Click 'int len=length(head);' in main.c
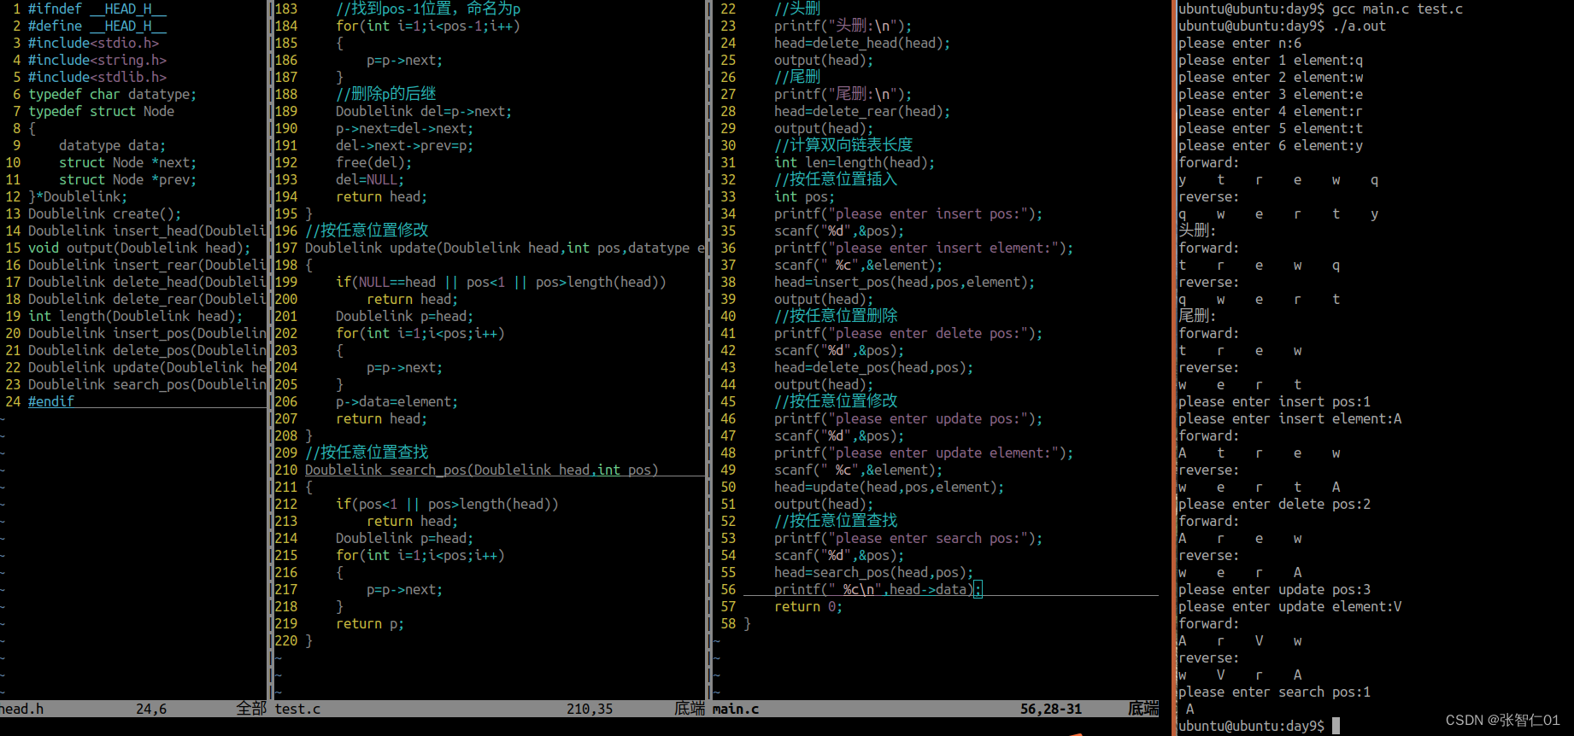The width and height of the screenshot is (1574, 736). [855, 162]
